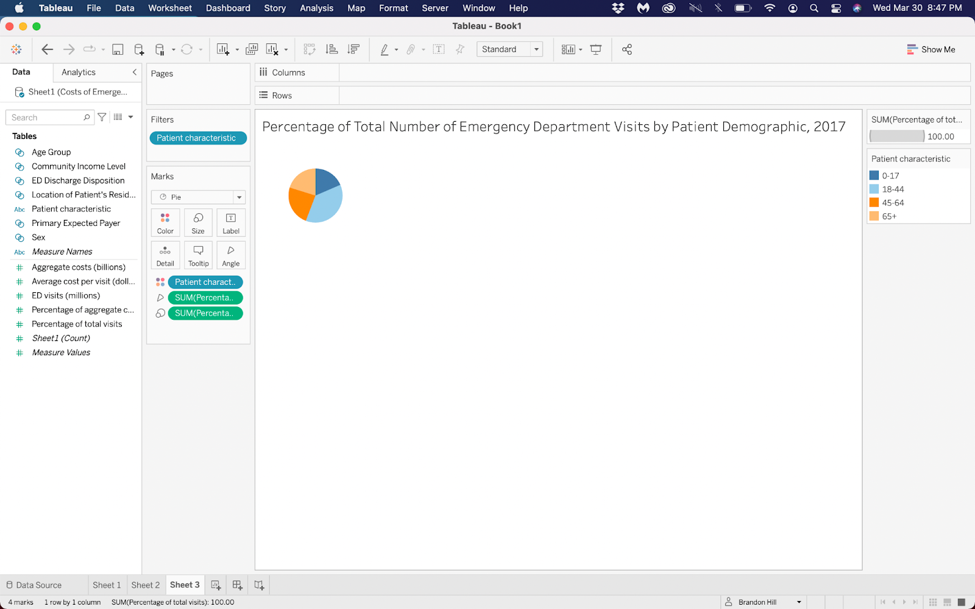Click the pie size slider track
This screenshot has height=609, width=975.
897,136
